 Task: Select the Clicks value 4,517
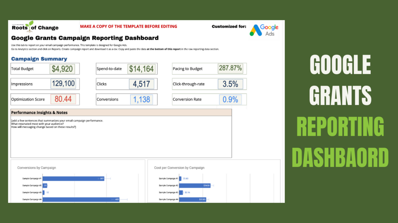click(141, 84)
